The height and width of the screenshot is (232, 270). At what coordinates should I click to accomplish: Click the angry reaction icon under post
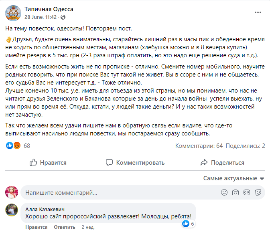17,145
